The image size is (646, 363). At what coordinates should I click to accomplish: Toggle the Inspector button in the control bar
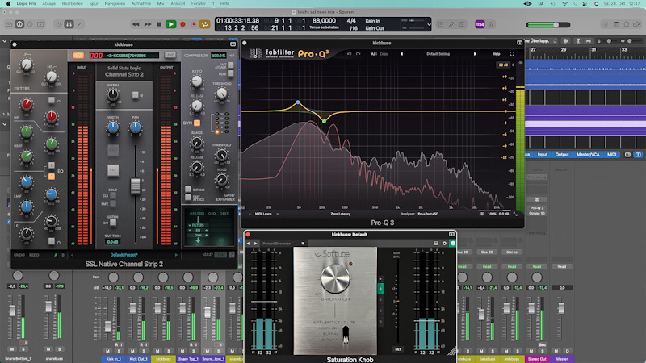click(x=19, y=24)
